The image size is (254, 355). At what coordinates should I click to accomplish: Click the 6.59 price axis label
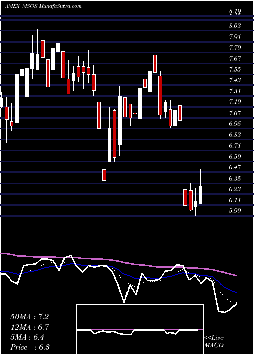[x=235, y=156]
